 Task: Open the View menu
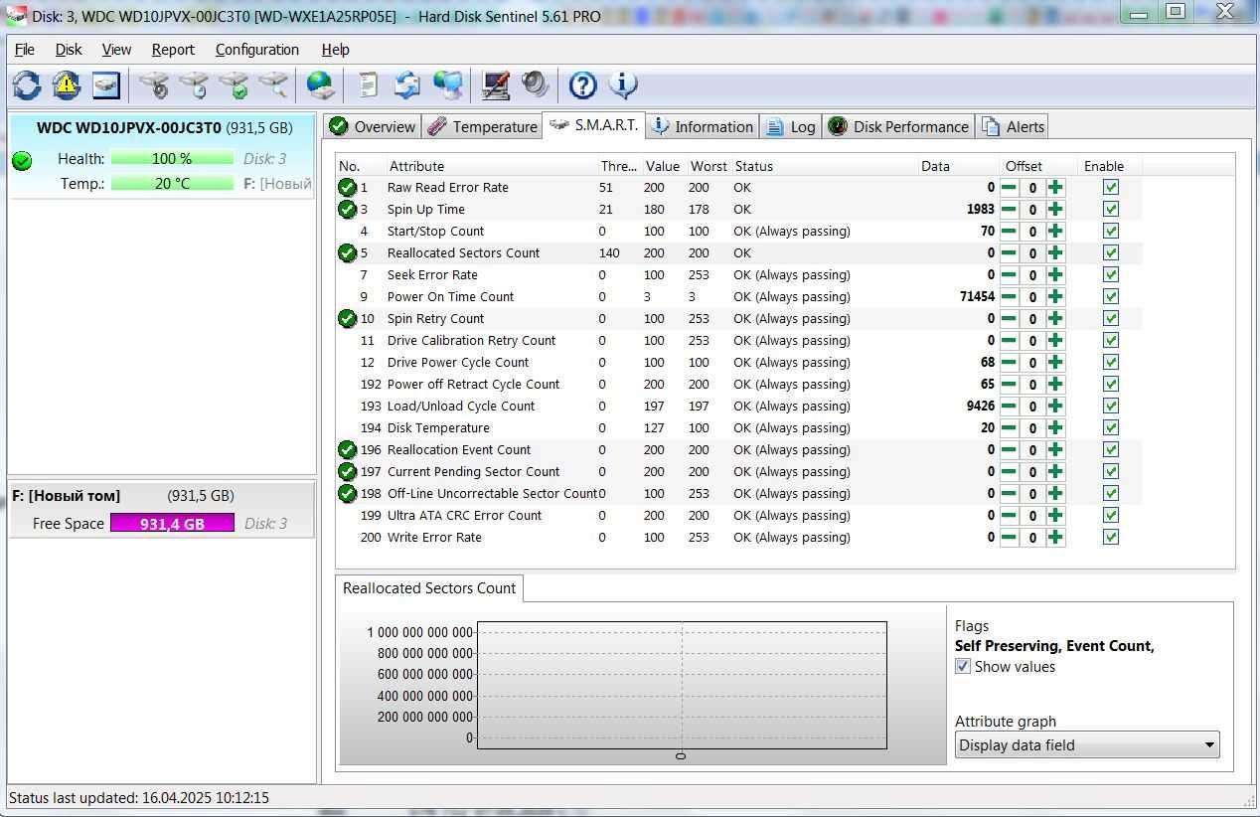[116, 50]
